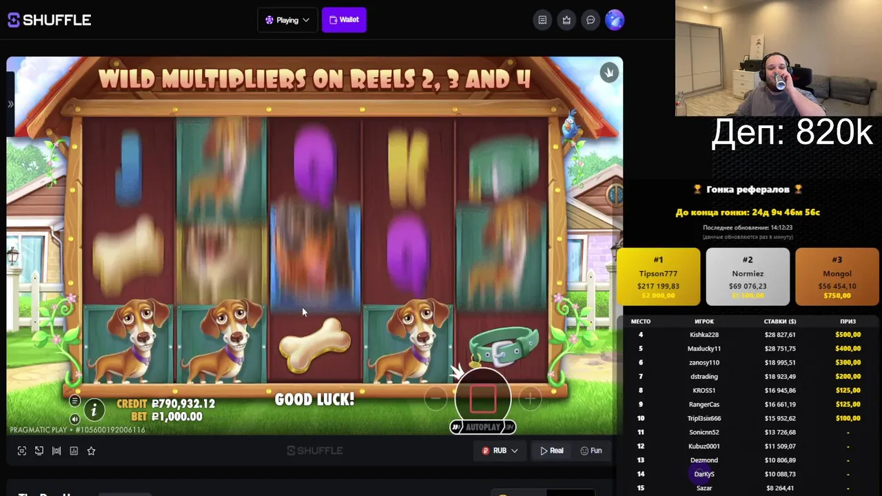This screenshot has height=496, width=882.
Task: Click player Kishka228 in the leaderboard
Action: 704,335
